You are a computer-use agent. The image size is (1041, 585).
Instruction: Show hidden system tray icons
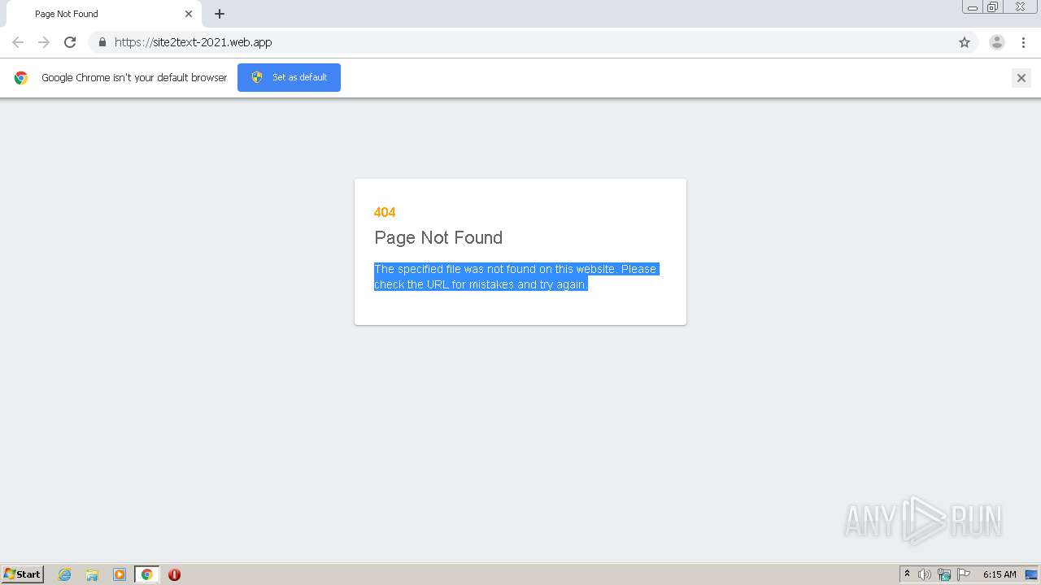click(907, 574)
